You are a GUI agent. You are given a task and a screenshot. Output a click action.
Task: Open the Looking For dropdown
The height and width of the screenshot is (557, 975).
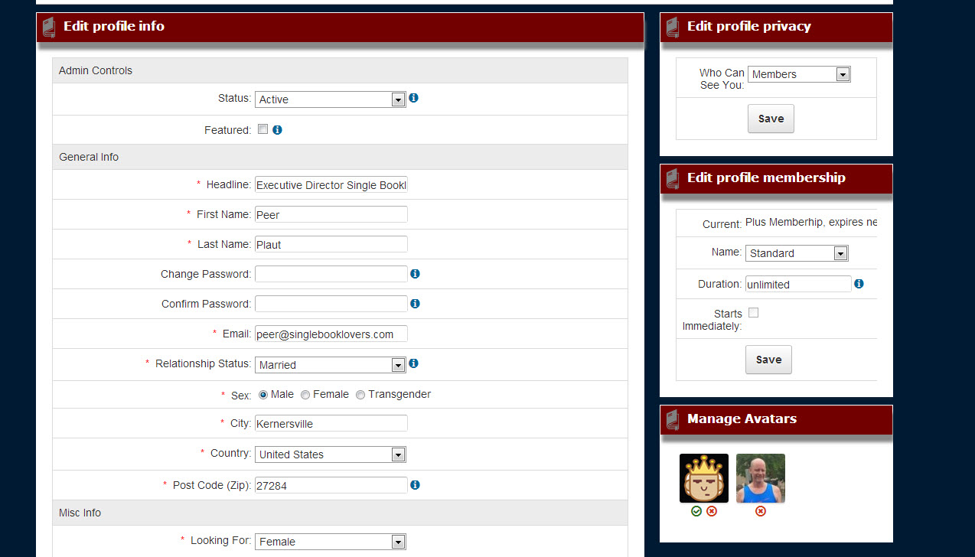[x=330, y=542]
